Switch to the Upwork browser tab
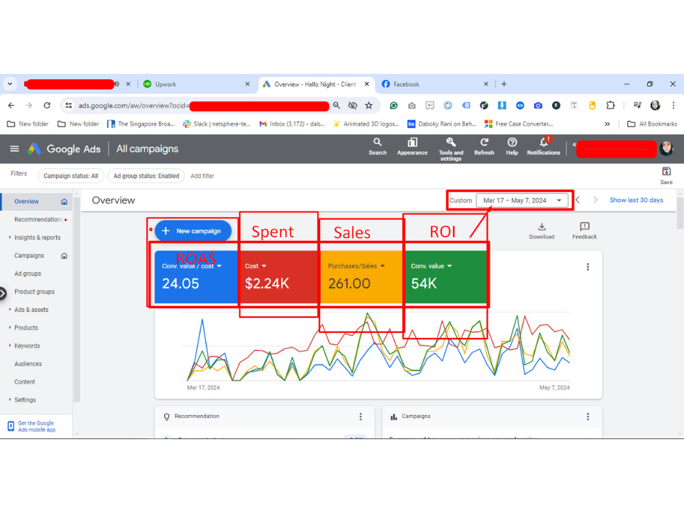Screen dimensions: 684x513 tap(196, 84)
